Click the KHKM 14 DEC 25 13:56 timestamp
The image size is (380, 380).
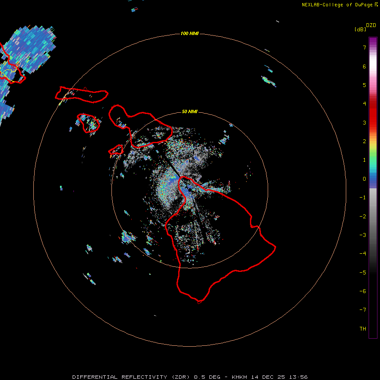click(270, 377)
